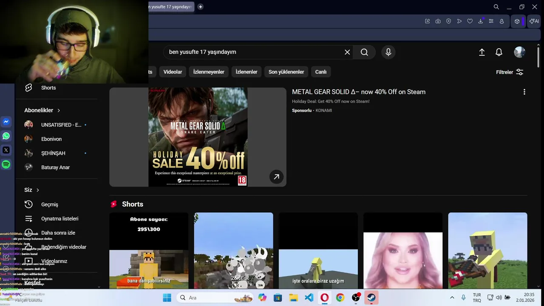This screenshot has width=544, height=306.
Task: Open the taskbar clock showing 20:35
Action: click(525, 297)
